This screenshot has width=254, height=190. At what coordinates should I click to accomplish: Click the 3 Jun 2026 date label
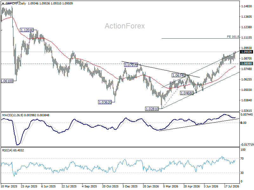pyautogui.click(x=211, y=186)
